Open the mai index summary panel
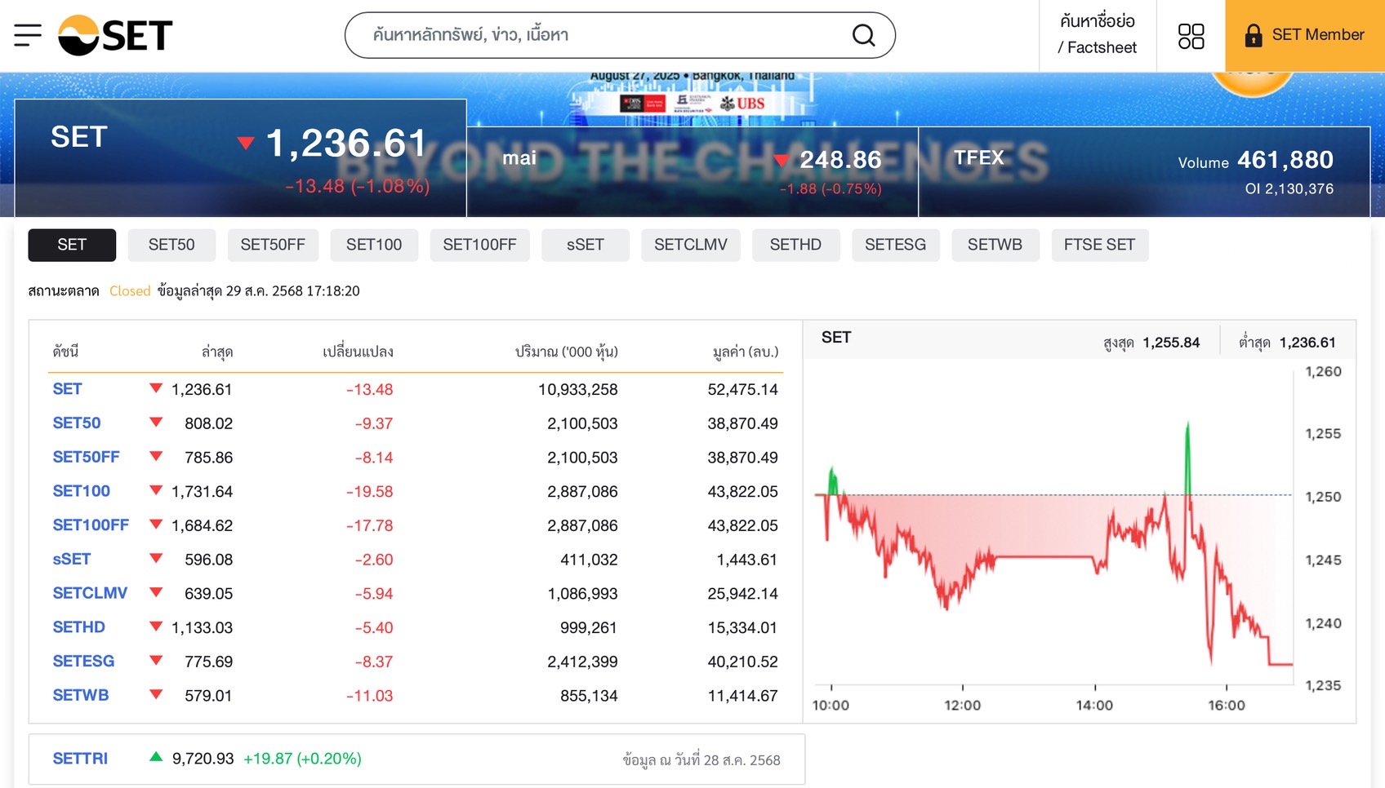 692,171
